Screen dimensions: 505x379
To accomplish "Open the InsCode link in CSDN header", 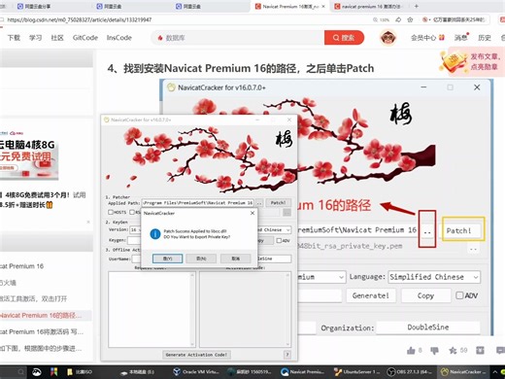I will coord(119,38).
